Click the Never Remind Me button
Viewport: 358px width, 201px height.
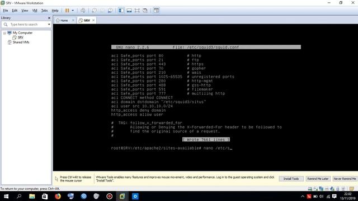345,179
